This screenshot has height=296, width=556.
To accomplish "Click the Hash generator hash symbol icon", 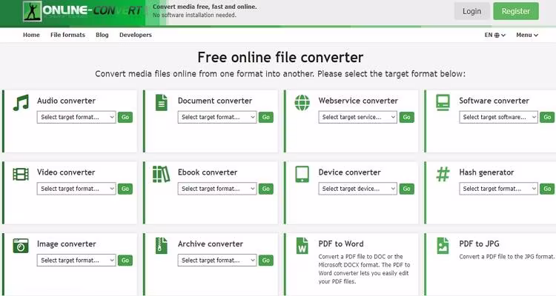I will pos(443,174).
